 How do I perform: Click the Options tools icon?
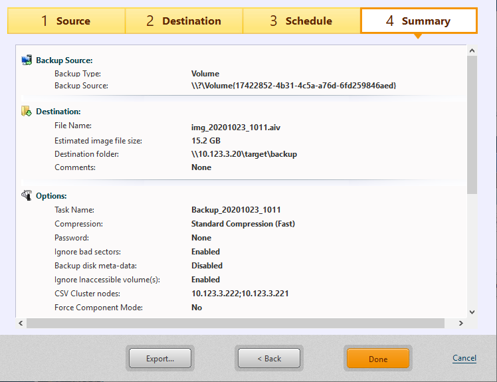coord(27,195)
